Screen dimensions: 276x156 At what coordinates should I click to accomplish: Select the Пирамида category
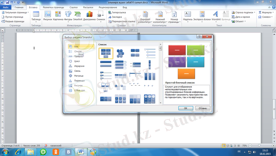79,80
